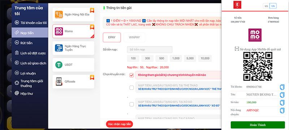Choose Ngân Hàng Nội Địa method
This screenshot has height=130, width=289.
tap(73, 14)
